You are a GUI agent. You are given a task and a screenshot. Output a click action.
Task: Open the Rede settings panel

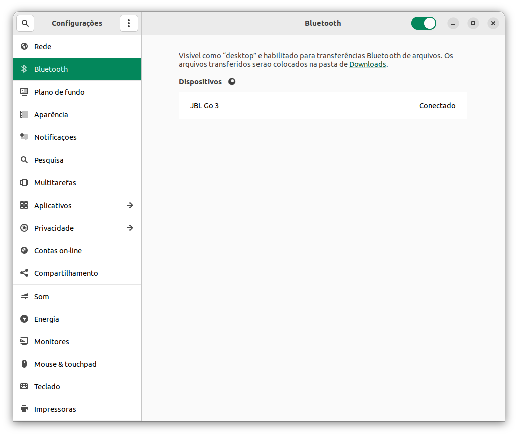[77, 46]
